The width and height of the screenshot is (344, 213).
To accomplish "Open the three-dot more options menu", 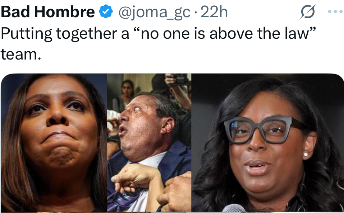I will [x=335, y=11].
